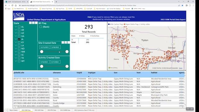Viewport: 199px width, 112px height.
Task: Click the browser address bar URL
Action: (79, 6)
